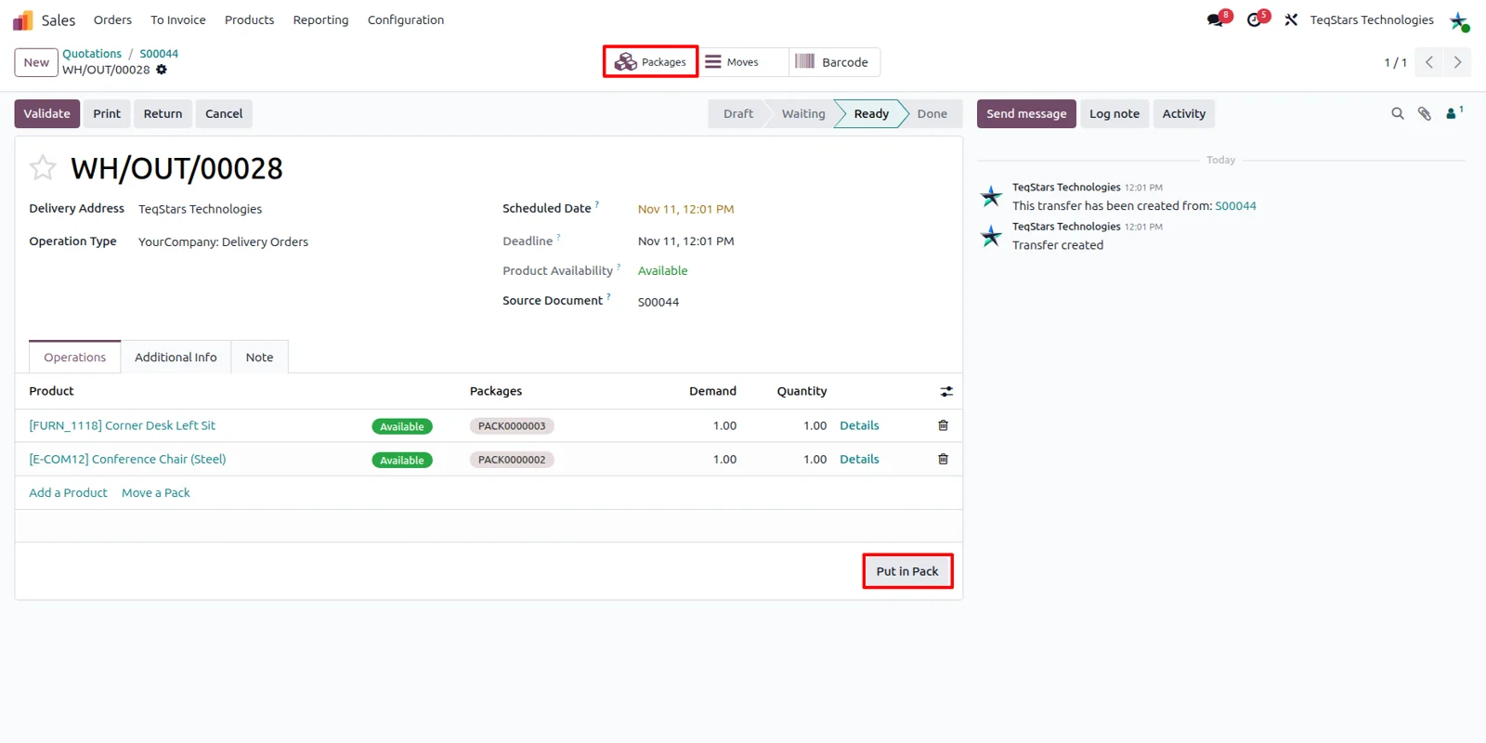Image resolution: width=1486 pixels, height=743 pixels.
Task: Cancel the delivery transfer
Action: [x=224, y=114]
